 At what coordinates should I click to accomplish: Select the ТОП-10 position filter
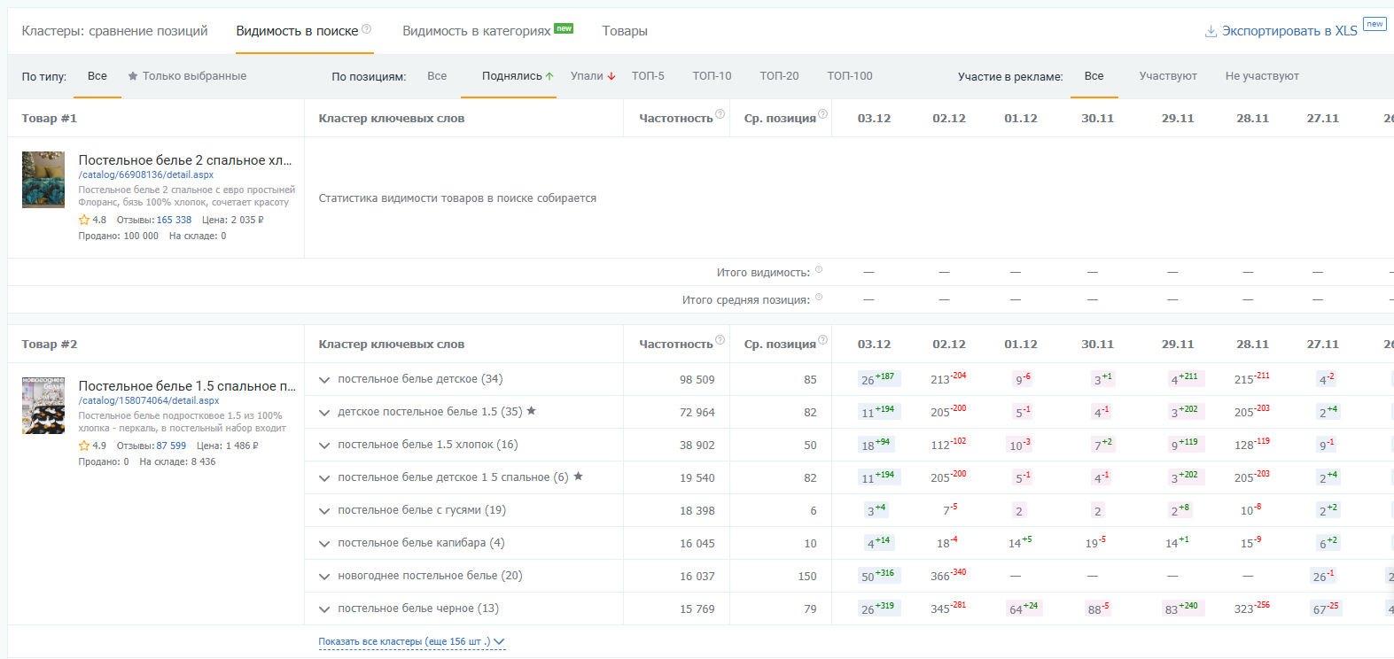pyautogui.click(x=712, y=76)
